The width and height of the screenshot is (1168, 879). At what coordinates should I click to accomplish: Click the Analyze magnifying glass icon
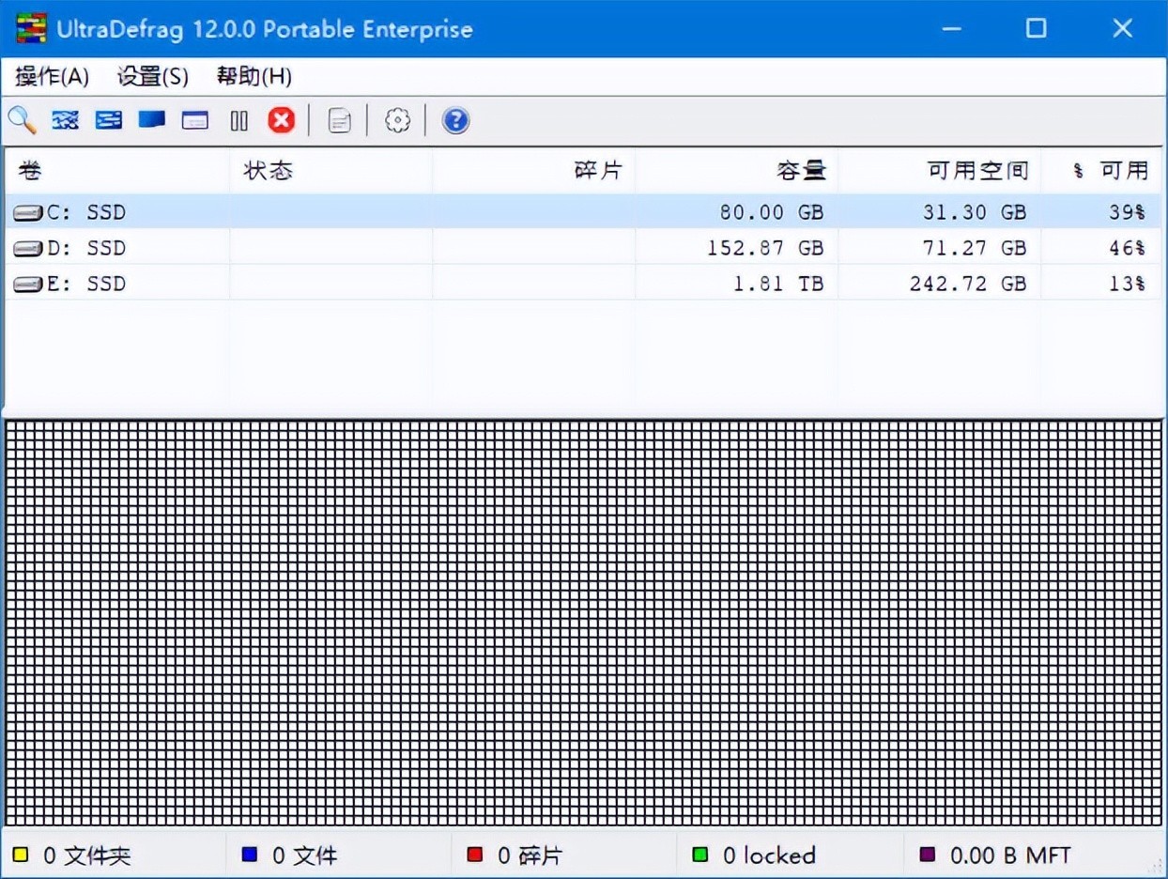pos(22,120)
